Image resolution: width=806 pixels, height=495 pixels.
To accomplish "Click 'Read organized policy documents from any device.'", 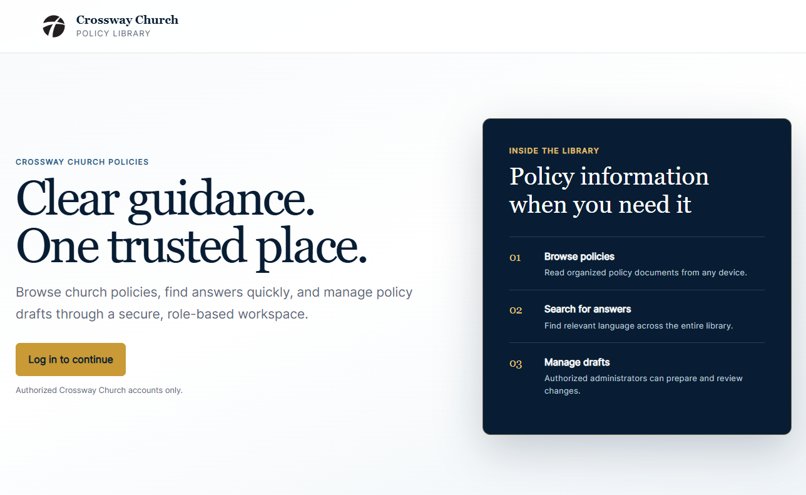I will point(646,273).
